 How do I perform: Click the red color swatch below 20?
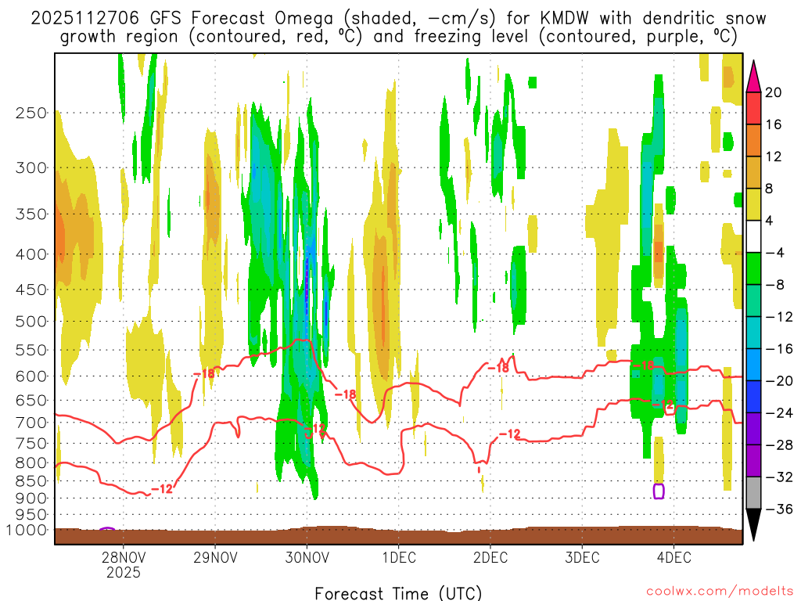753,108
